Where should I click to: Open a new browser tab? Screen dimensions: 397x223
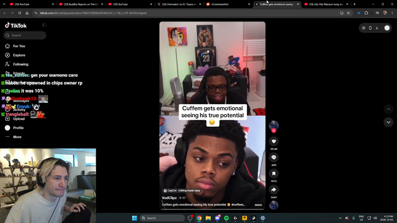[x=354, y=4]
